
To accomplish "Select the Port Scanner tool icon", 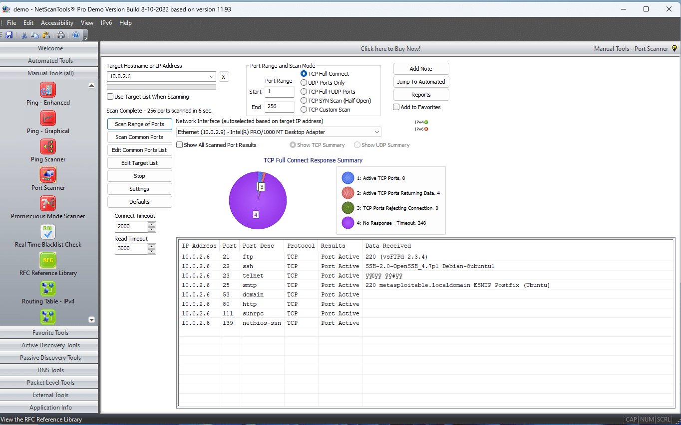I will click(48, 175).
